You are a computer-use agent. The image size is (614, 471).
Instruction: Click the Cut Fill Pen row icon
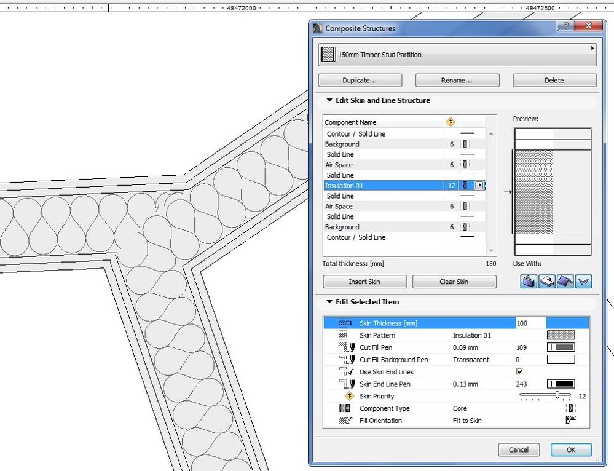pos(347,347)
